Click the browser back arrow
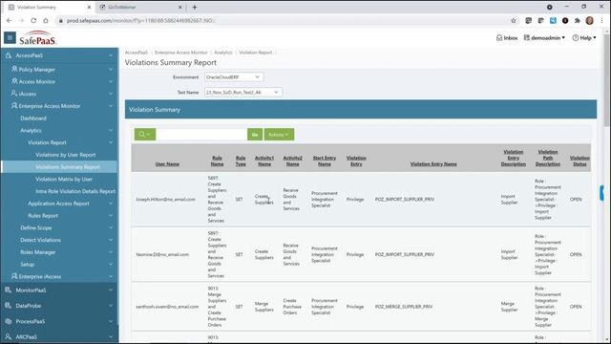This screenshot has height=344, width=611. (x=9, y=21)
